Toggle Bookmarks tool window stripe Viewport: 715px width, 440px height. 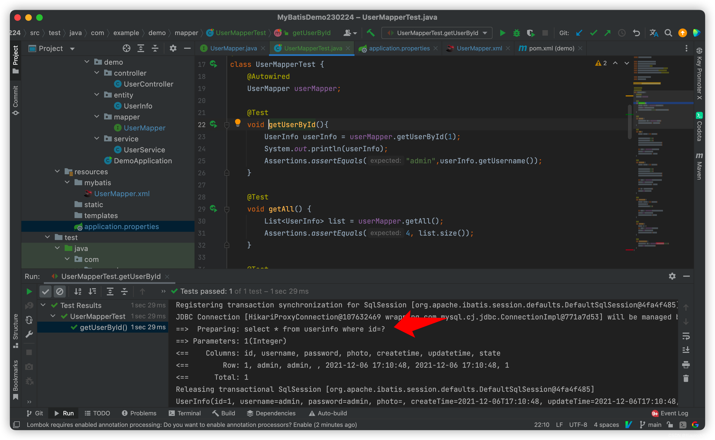15,380
